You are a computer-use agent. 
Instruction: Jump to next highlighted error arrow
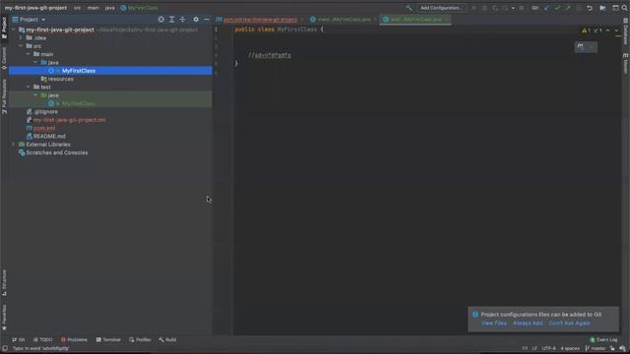pyautogui.click(x=616, y=30)
